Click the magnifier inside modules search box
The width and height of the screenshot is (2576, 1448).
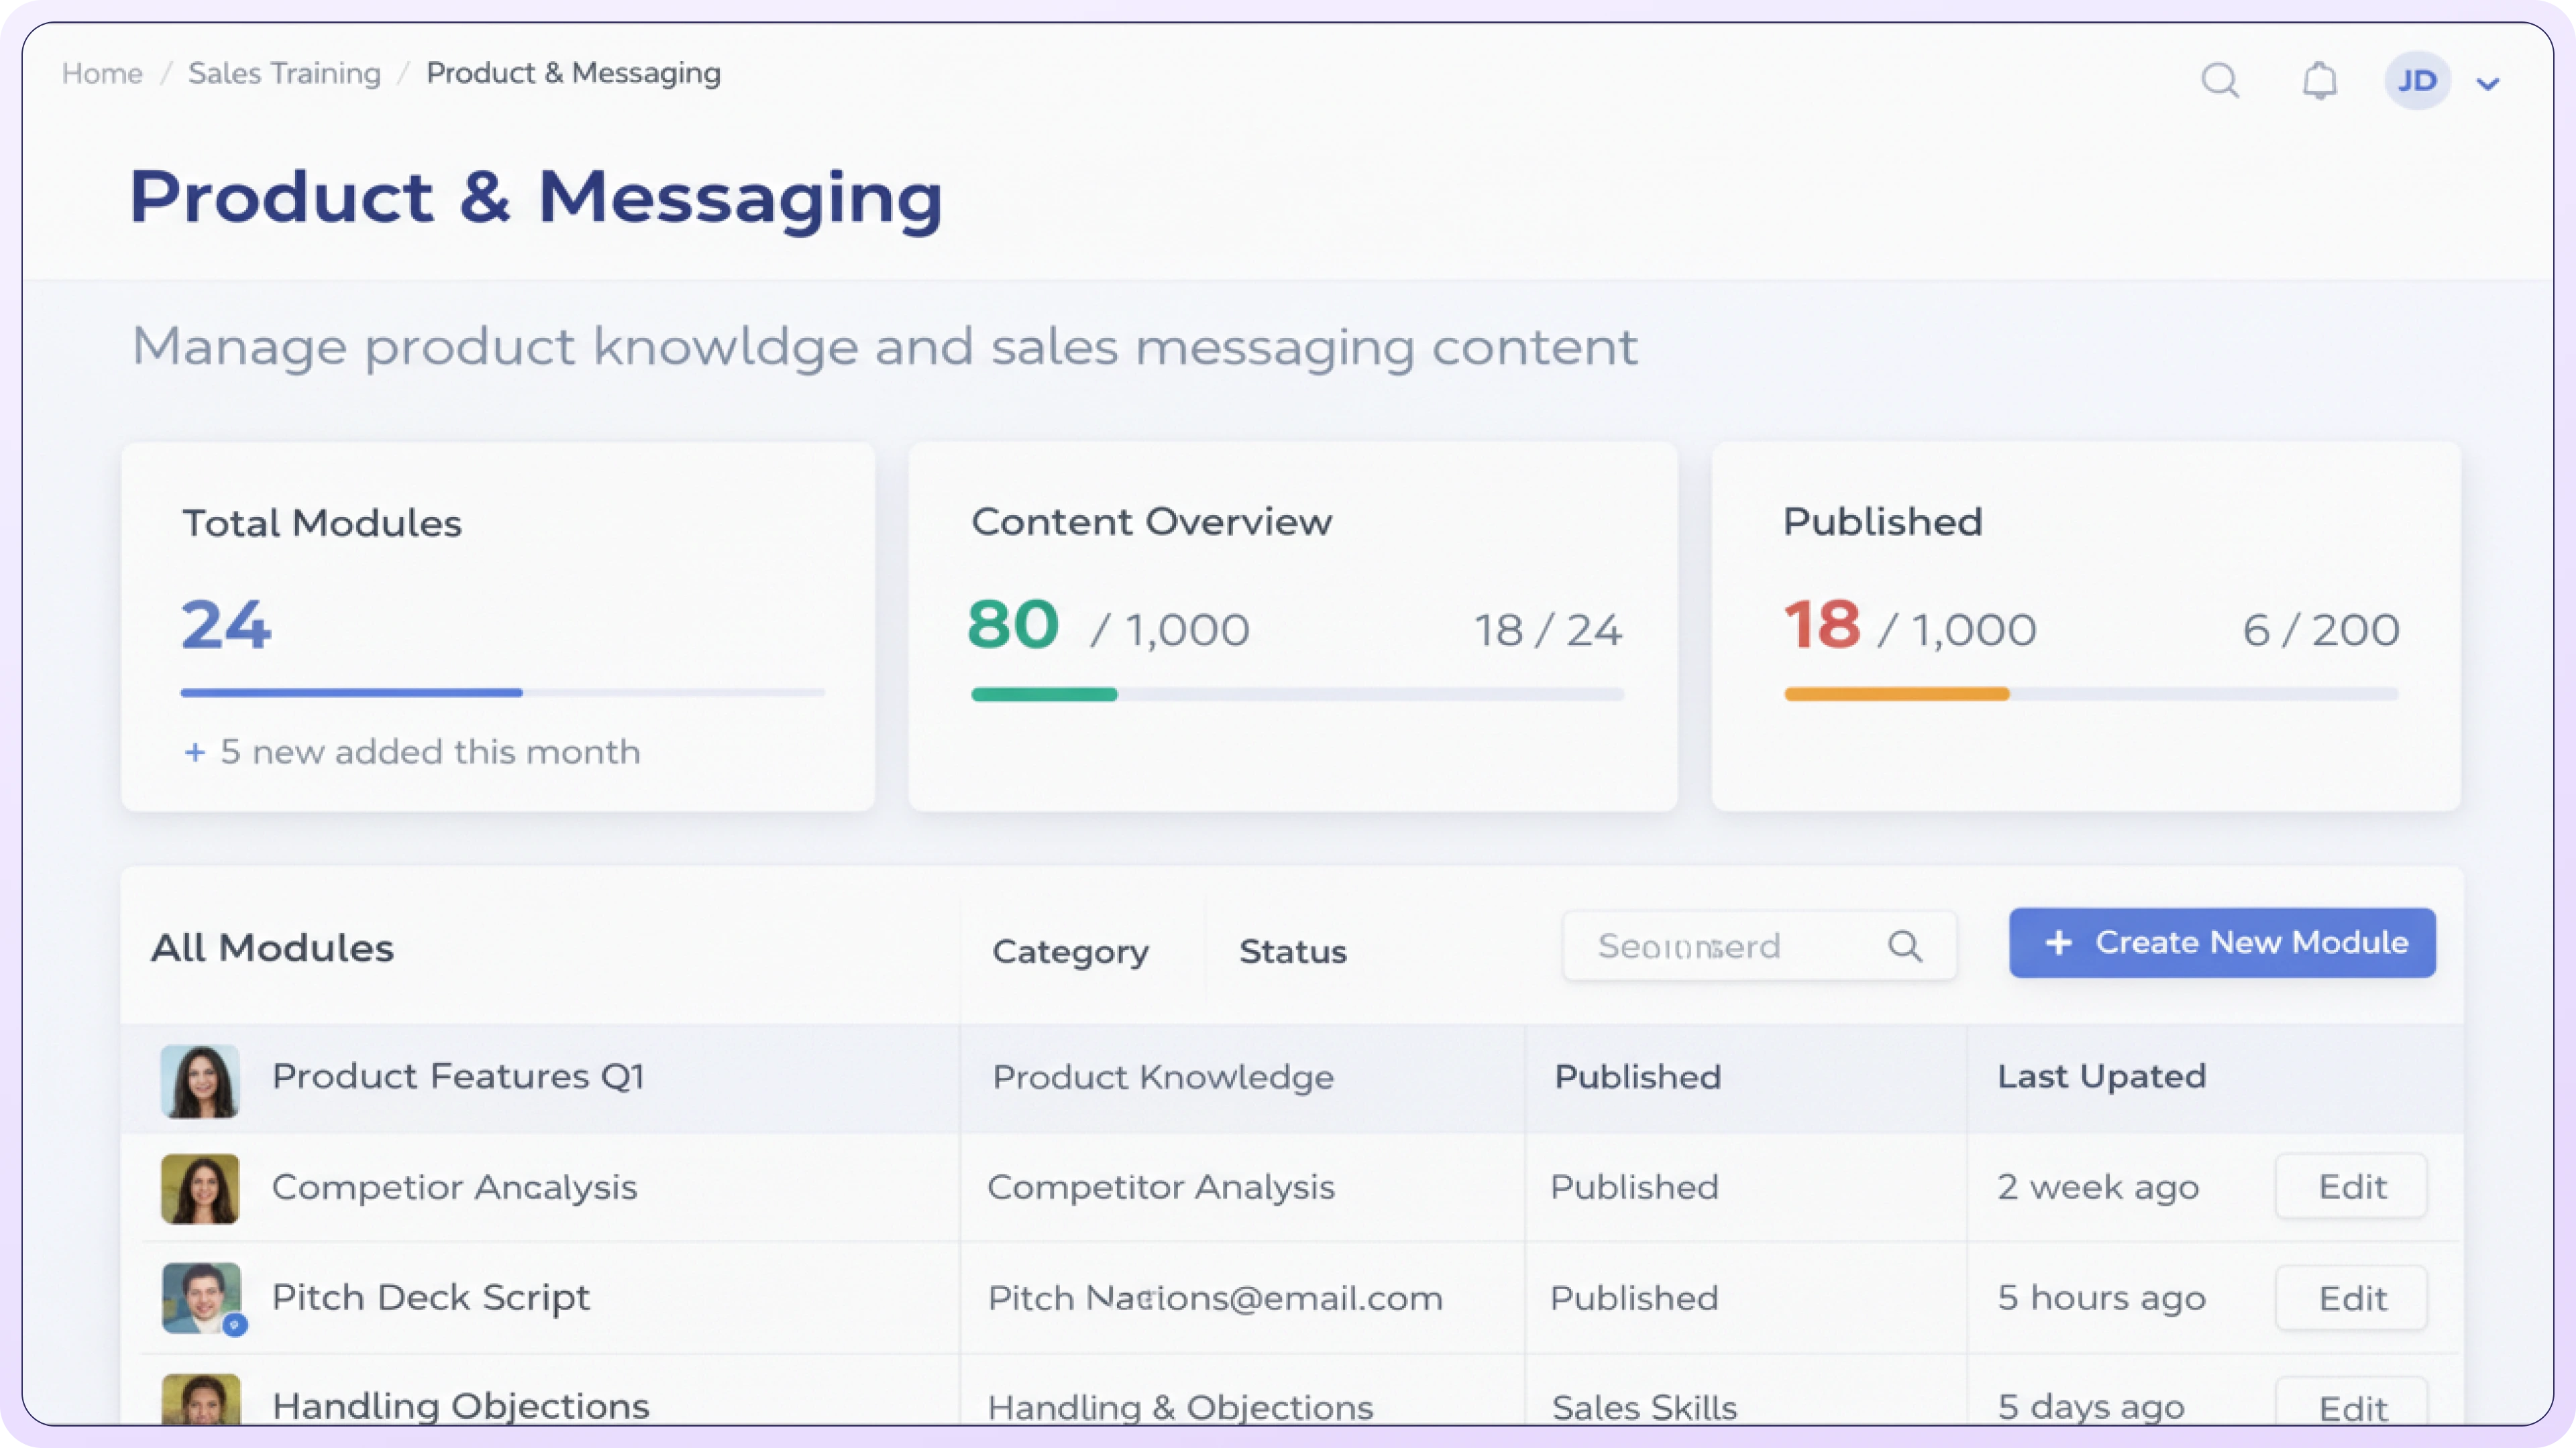click(1904, 945)
